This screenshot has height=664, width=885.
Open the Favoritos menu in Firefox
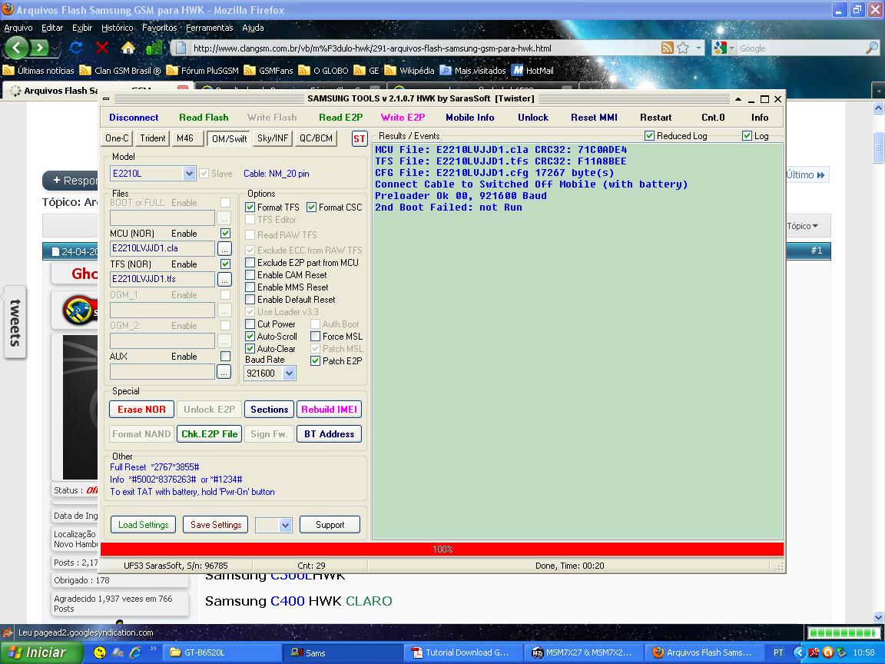click(x=159, y=28)
